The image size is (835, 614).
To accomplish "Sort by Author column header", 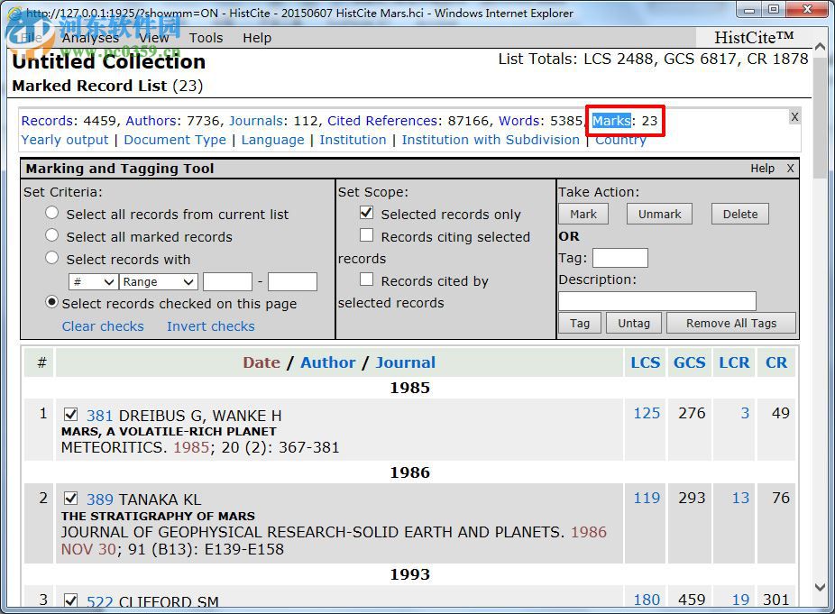I will (x=327, y=362).
